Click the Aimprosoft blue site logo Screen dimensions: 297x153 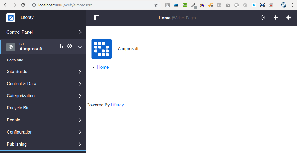point(102,49)
